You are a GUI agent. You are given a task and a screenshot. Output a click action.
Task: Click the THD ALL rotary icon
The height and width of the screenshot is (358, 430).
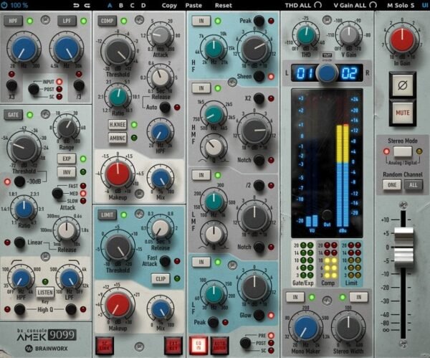click(317, 5)
